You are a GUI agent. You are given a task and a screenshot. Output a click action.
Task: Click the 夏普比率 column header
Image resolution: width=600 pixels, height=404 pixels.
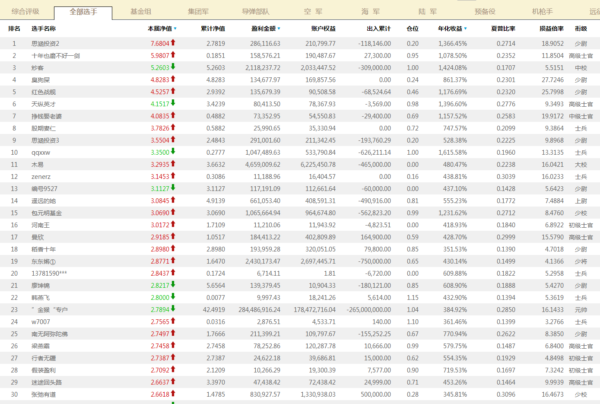pyautogui.click(x=503, y=29)
